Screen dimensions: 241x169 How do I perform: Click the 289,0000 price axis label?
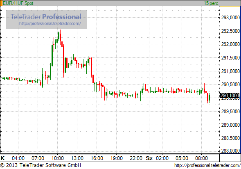(230, 125)
